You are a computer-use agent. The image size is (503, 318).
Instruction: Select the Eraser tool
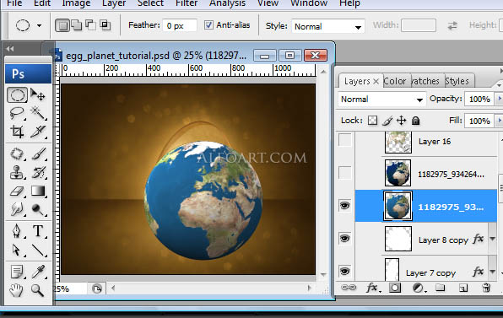point(17,191)
